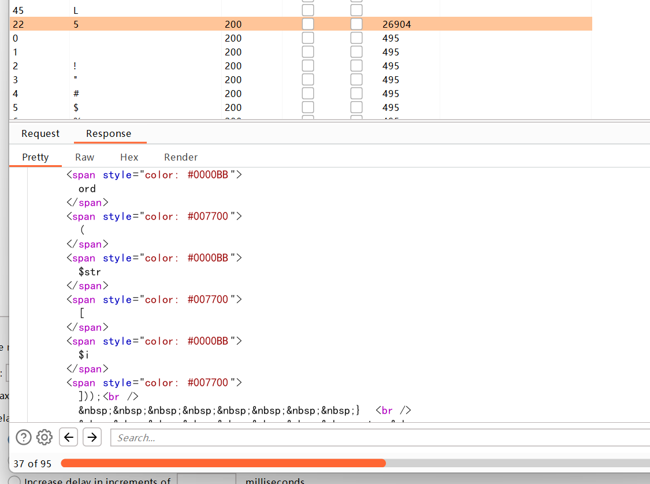Click the '$str' text in response
This screenshot has height=484, width=650.
click(90, 272)
